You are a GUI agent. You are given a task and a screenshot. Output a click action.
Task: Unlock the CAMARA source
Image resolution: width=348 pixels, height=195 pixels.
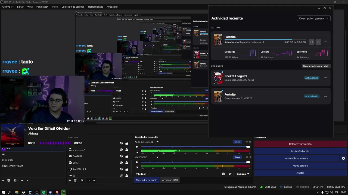pos(127,156)
